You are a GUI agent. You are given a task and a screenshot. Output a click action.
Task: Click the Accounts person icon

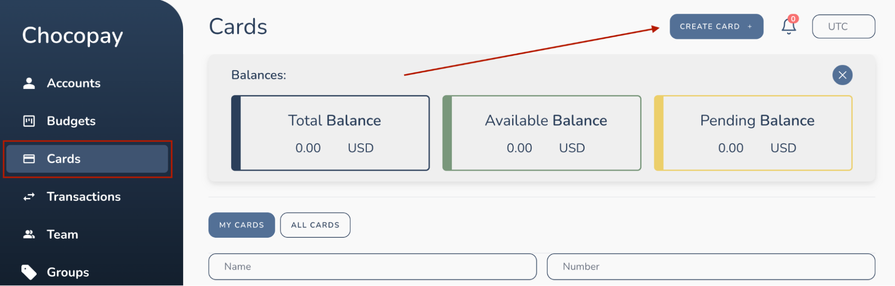click(29, 83)
